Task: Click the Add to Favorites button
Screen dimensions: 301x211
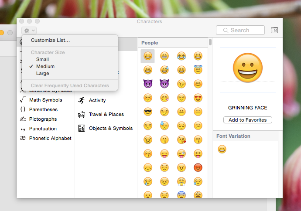Action: point(248,120)
